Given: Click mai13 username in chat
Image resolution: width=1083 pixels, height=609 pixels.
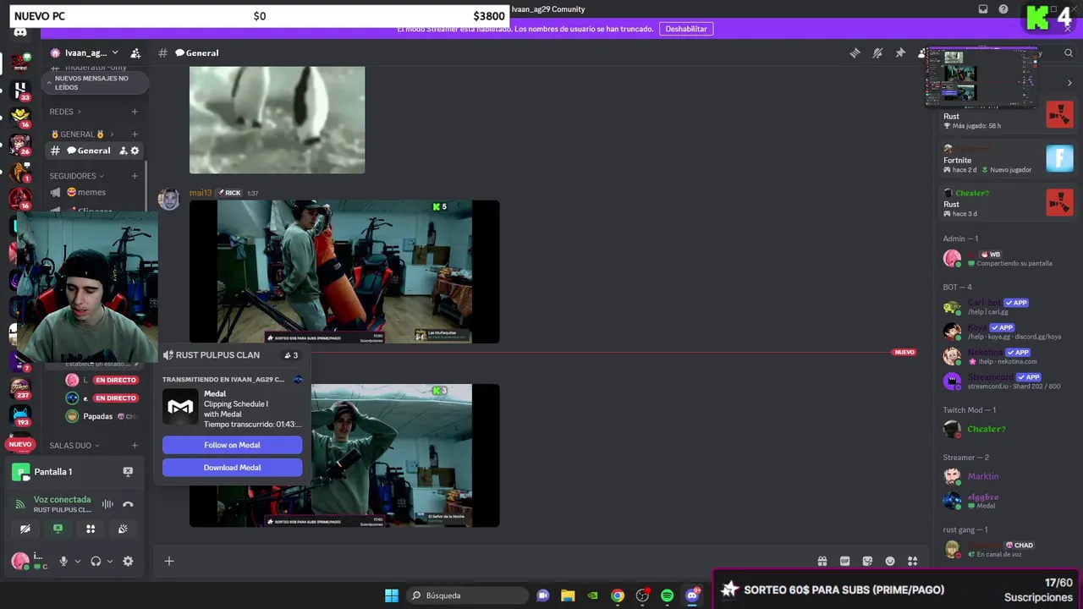Looking at the screenshot, I should (x=201, y=193).
